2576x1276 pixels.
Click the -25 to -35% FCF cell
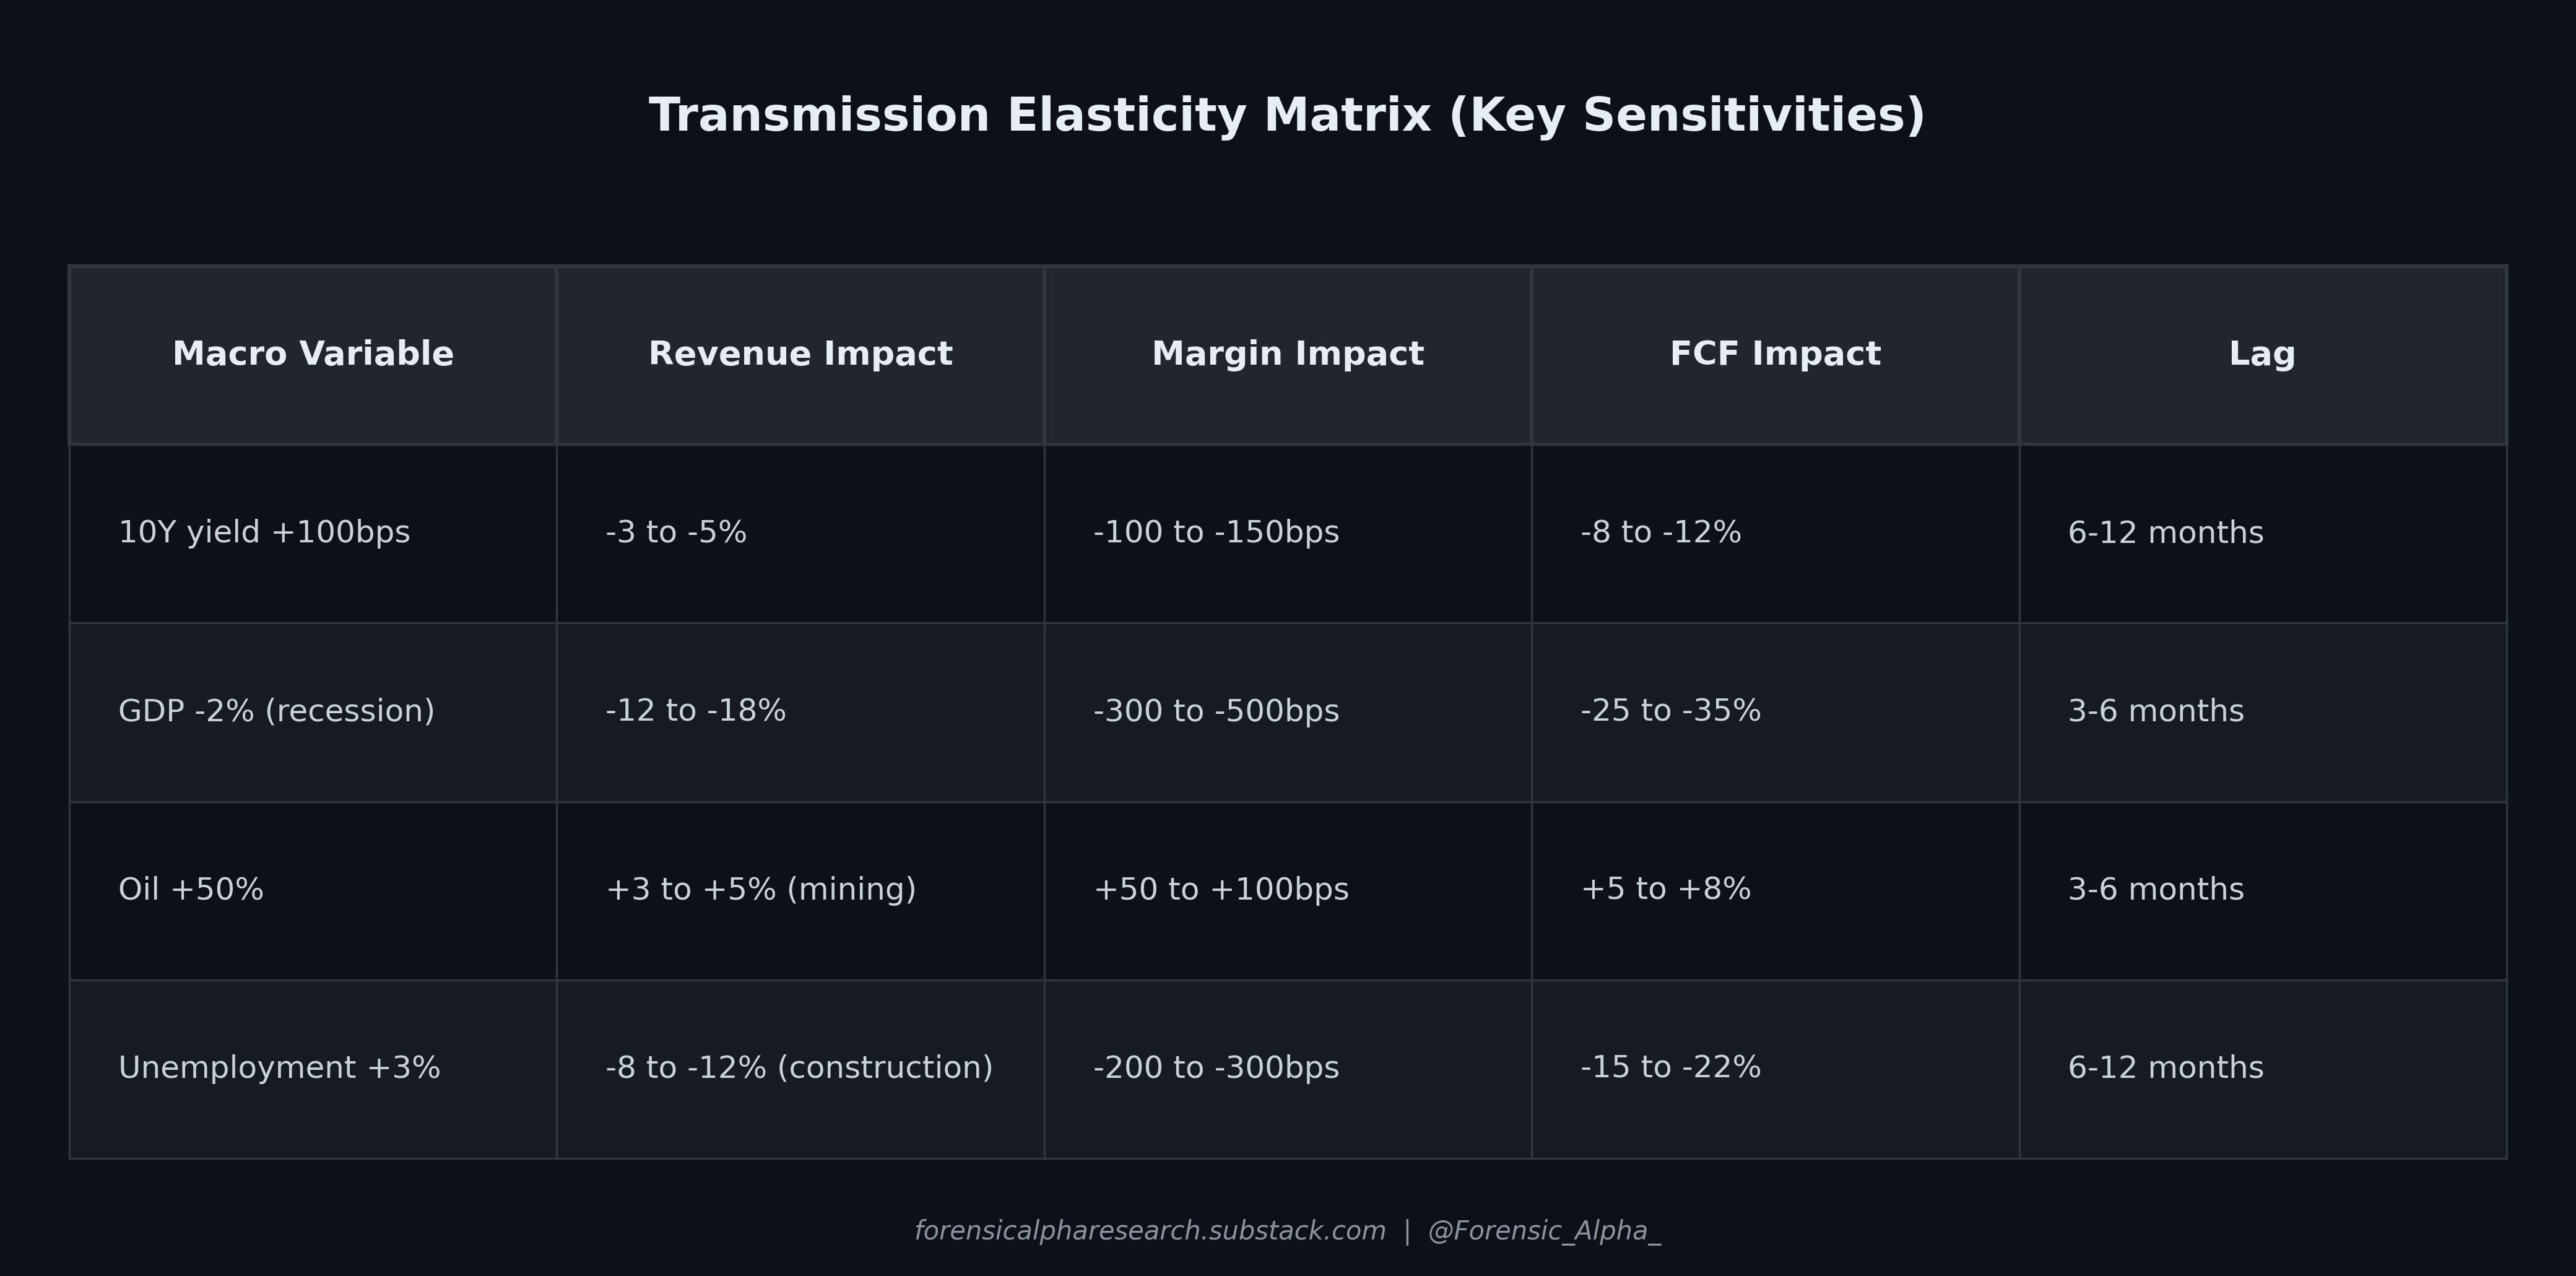click(1775, 712)
